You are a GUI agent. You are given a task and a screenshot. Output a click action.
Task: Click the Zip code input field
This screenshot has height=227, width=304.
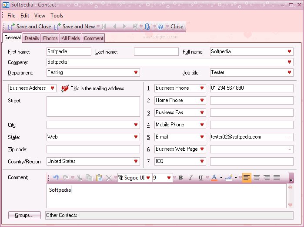(x=93, y=149)
